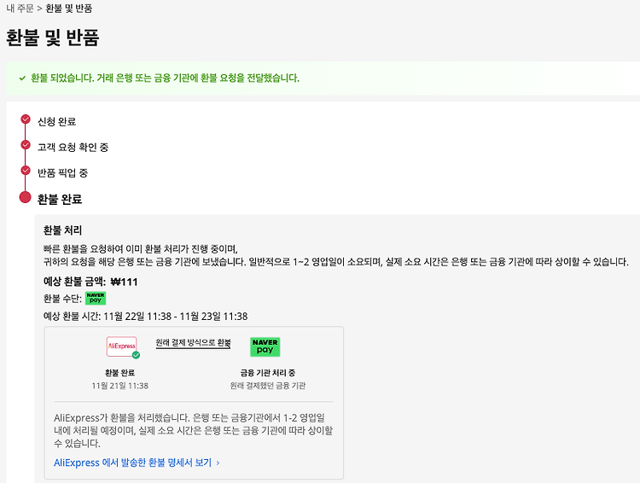This screenshot has height=483, width=640.
Task: Click the ₩111 expected refund amount
Action: coord(125,282)
